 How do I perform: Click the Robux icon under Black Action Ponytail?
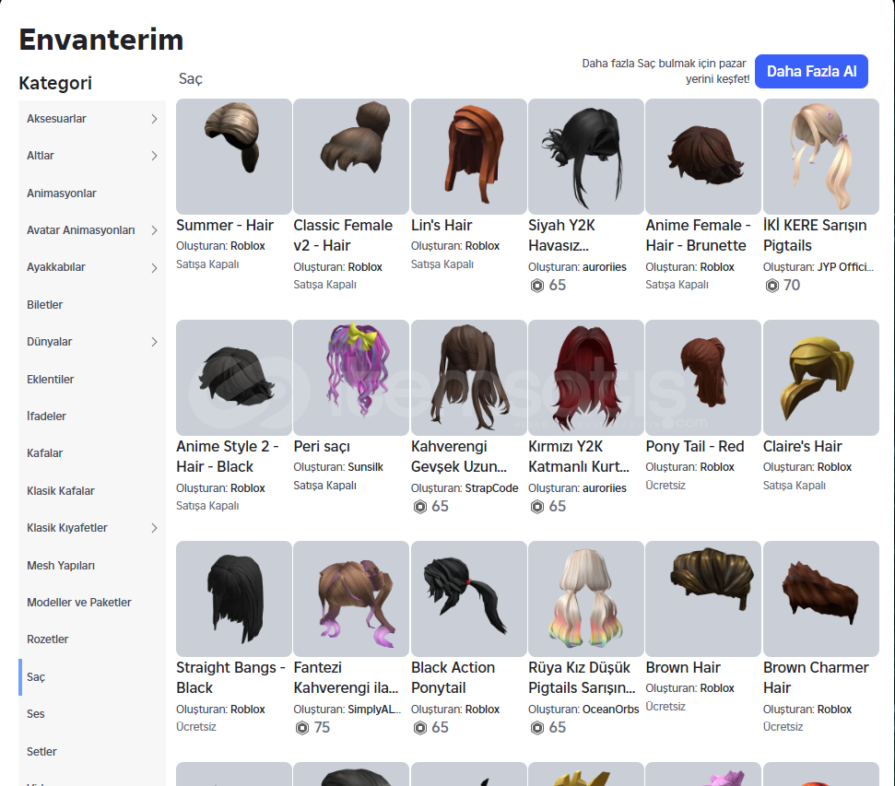tap(420, 727)
